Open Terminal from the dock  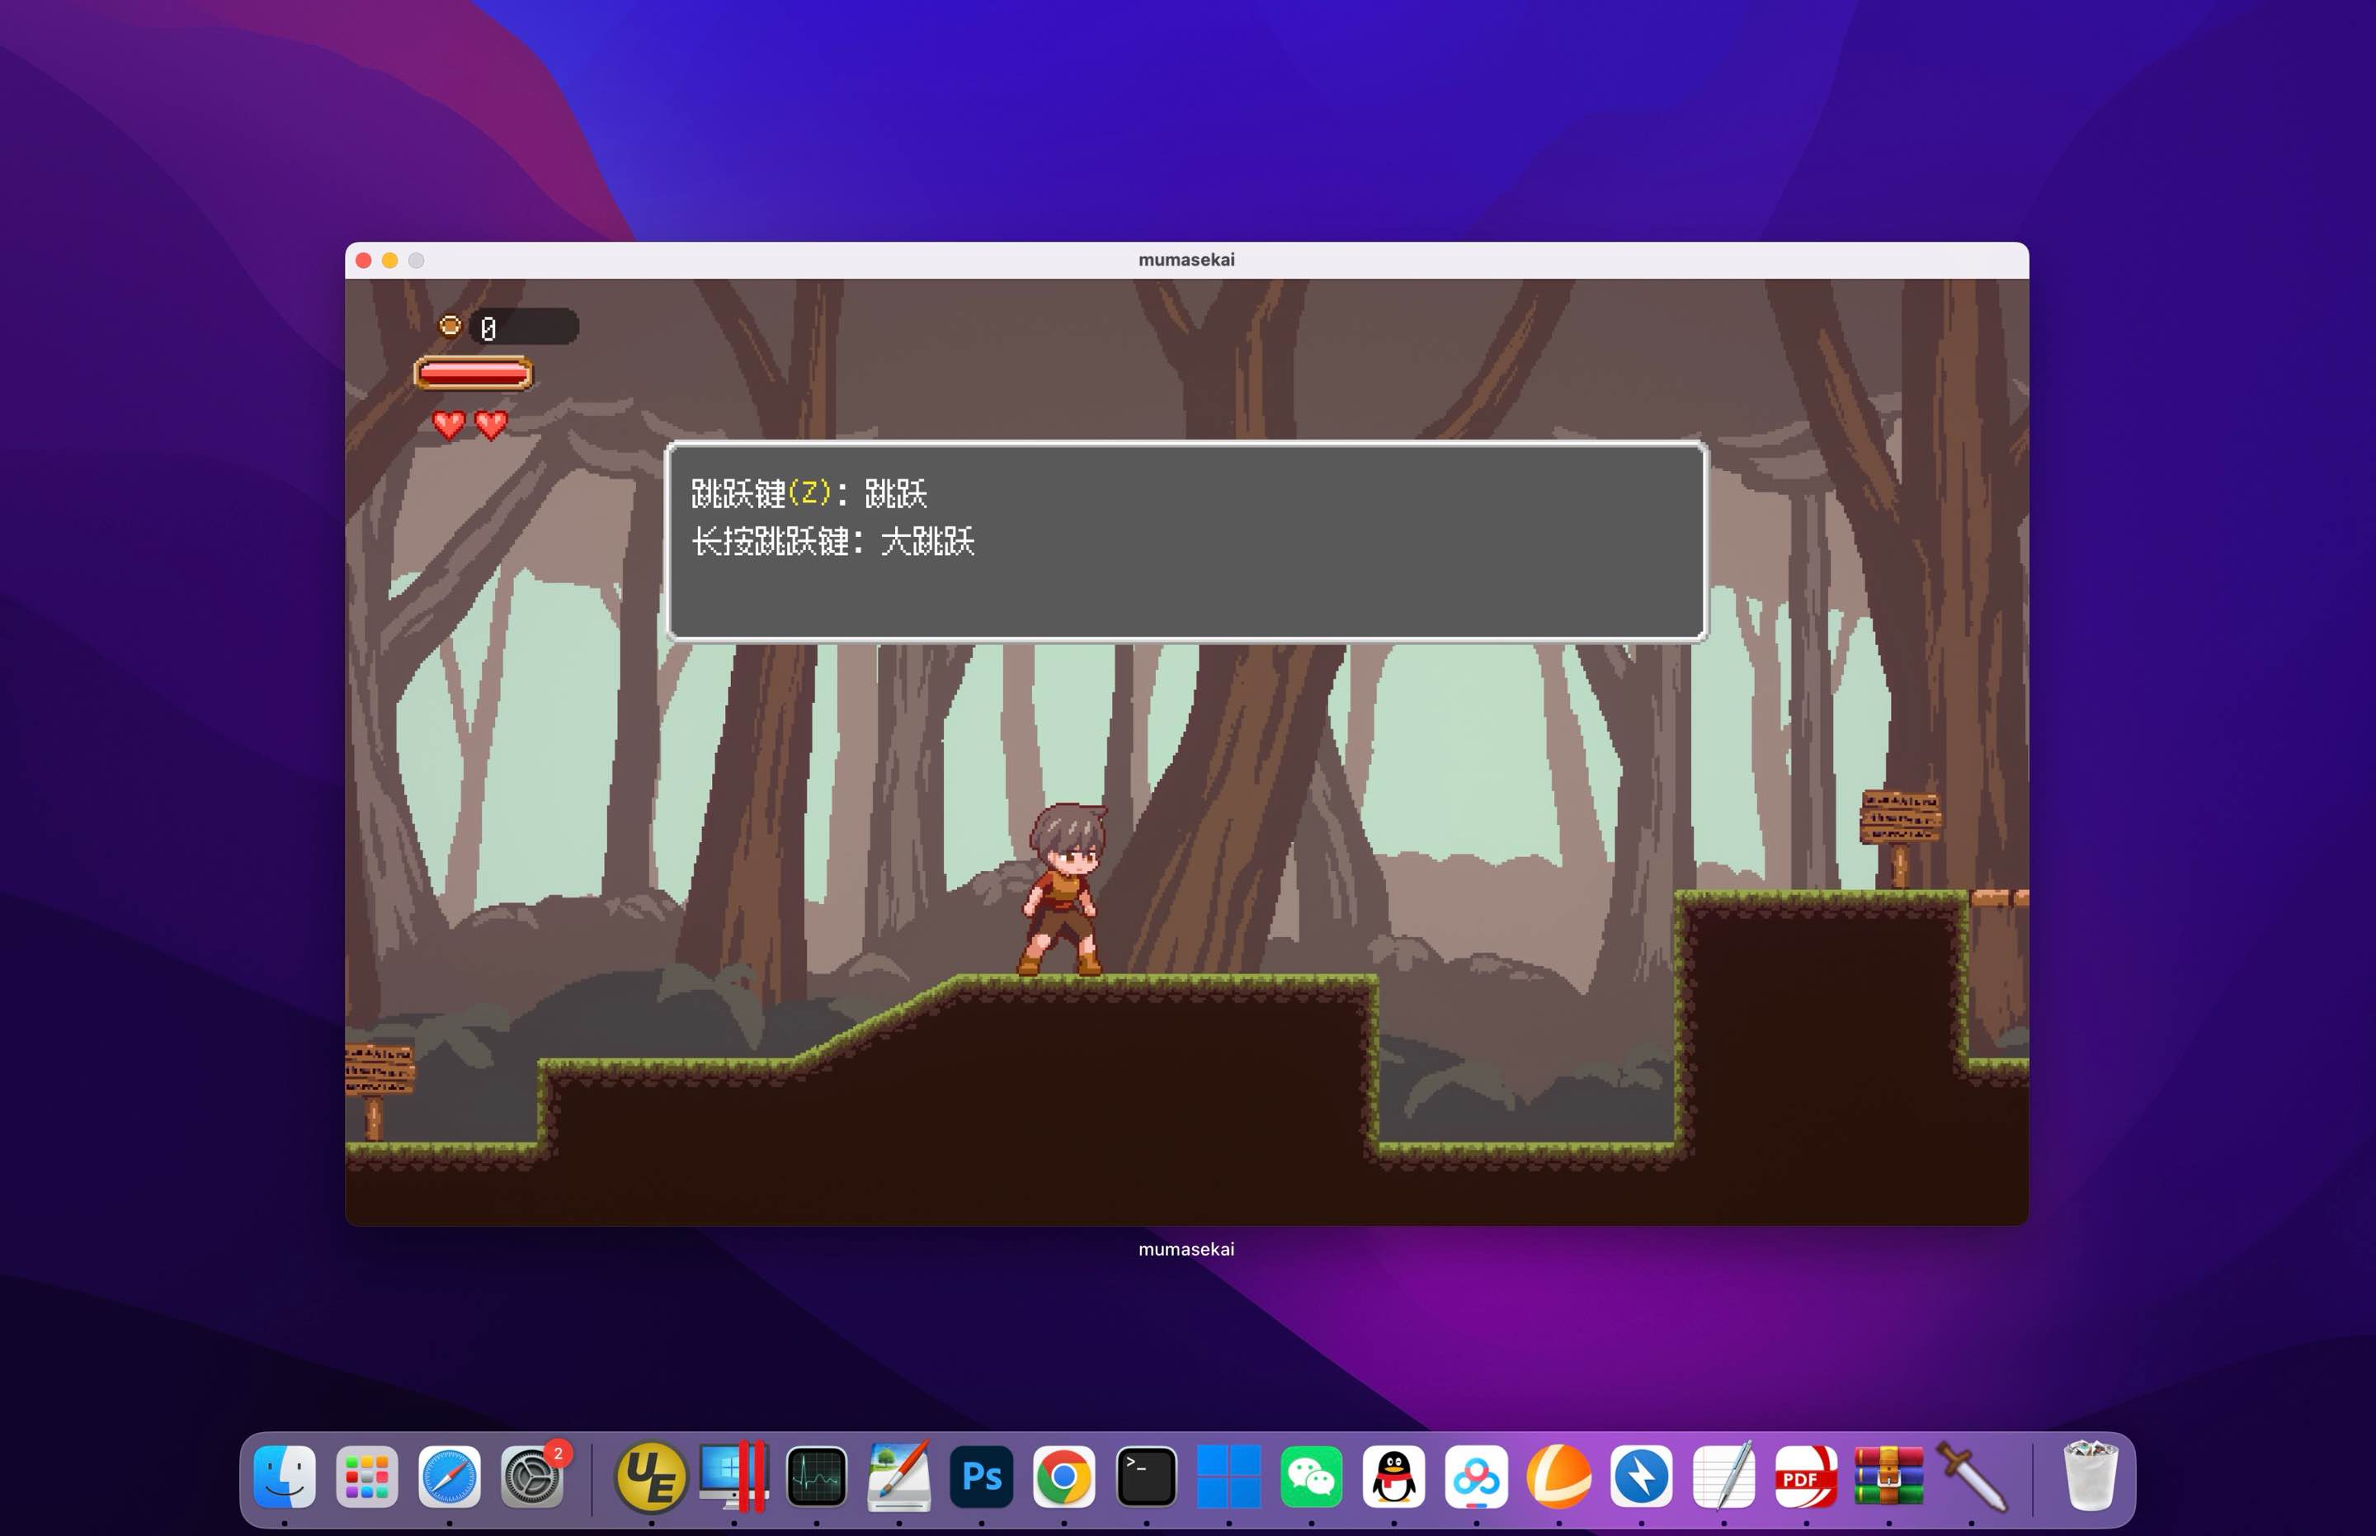pyautogui.click(x=1146, y=1476)
